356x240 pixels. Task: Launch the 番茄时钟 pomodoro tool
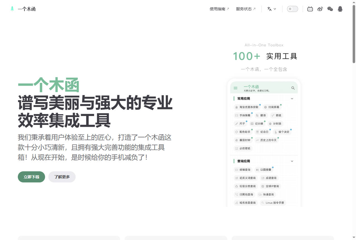click(243, 140)
